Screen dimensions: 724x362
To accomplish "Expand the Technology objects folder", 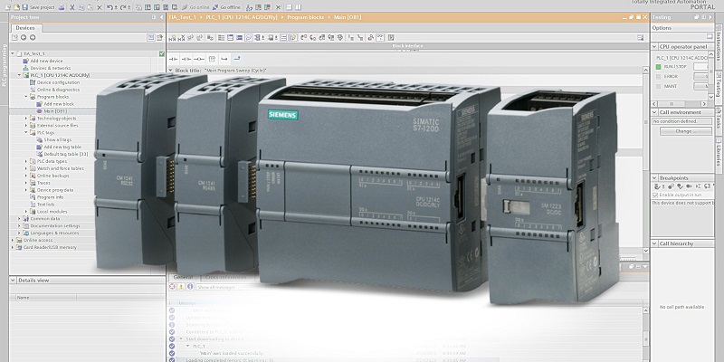I will pyautogui.click(x=26, y=119).
